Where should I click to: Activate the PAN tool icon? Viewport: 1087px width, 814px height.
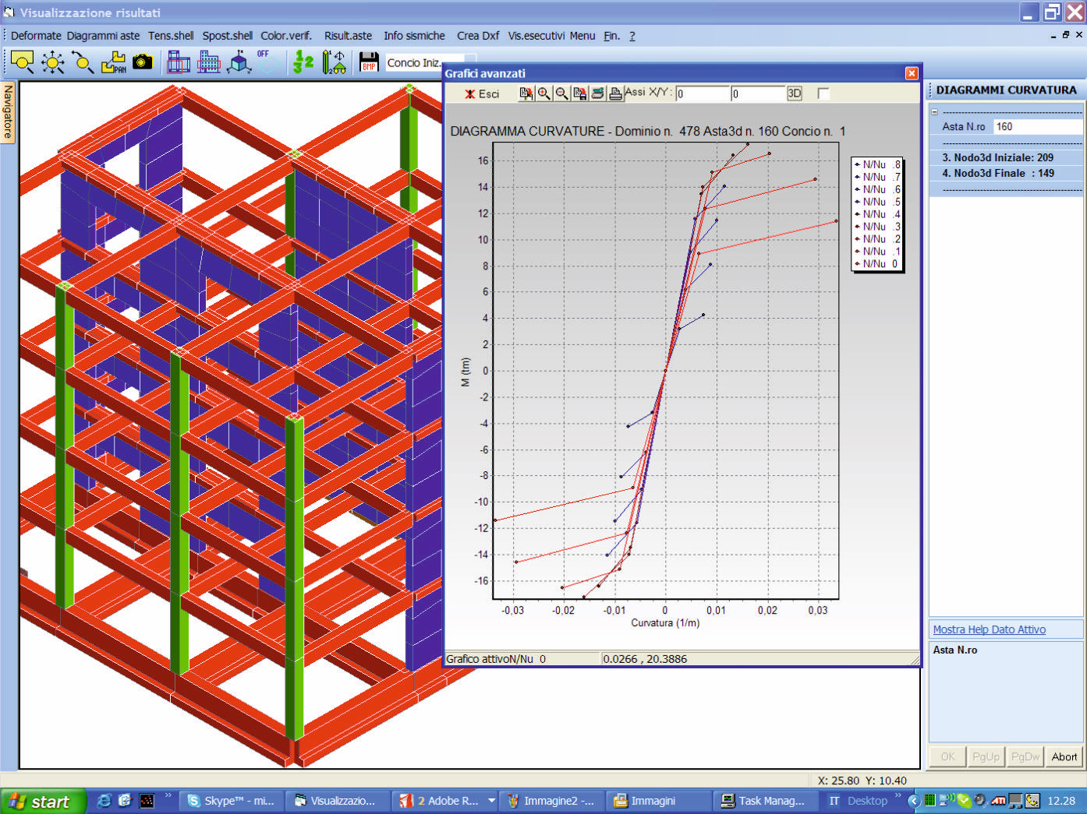pos(113,62)
